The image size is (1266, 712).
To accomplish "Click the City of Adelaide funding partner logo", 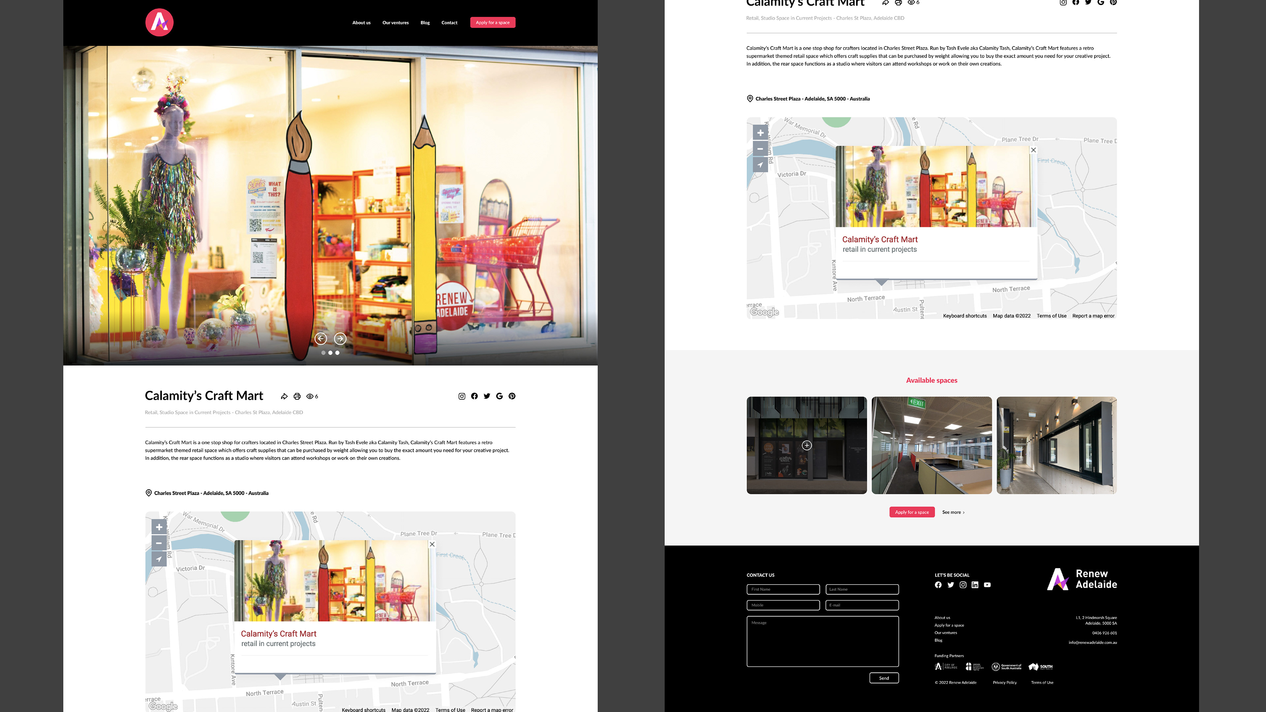I will [x=946, y=667].
